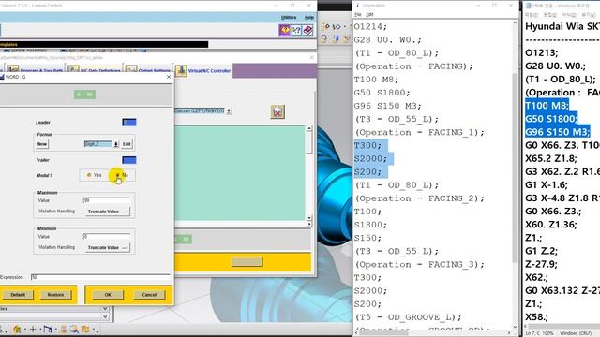Click the horizontal scrollbar in Information window
The width and height of the screenshot is (600, 337).
[382, 332]
